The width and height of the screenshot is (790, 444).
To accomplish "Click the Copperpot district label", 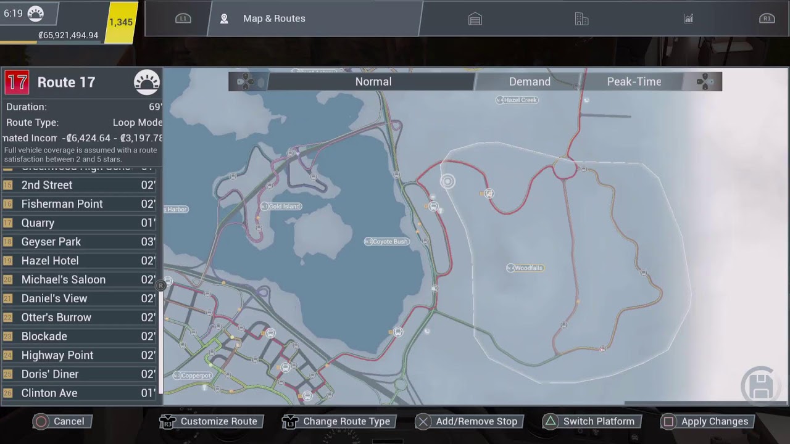I will click(193, 376).
